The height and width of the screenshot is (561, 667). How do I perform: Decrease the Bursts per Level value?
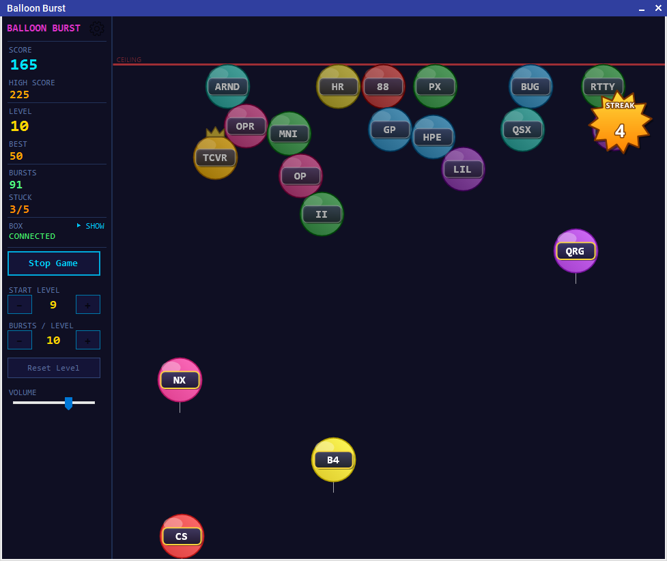tap(20, 341)
